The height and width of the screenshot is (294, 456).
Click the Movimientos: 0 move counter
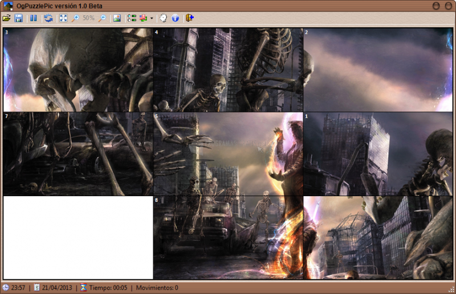coord(157,288)
